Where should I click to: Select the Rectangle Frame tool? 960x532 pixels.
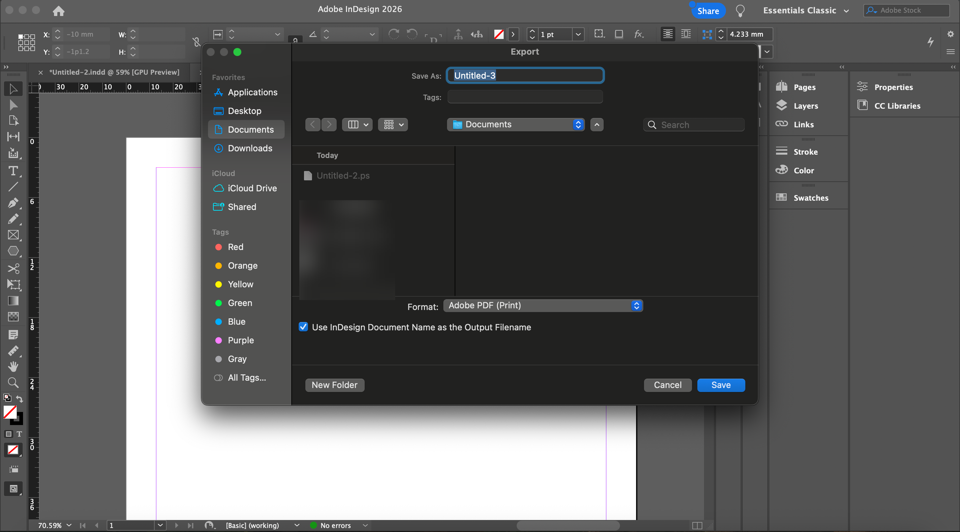click(x=13, y=235)
